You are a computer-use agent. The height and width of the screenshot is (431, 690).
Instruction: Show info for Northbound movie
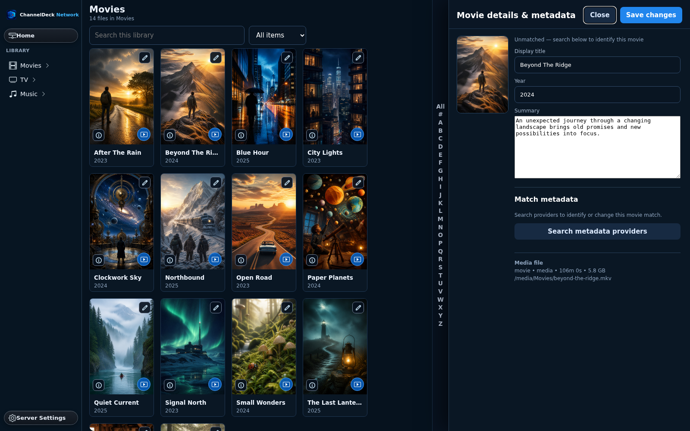(170, 260)
